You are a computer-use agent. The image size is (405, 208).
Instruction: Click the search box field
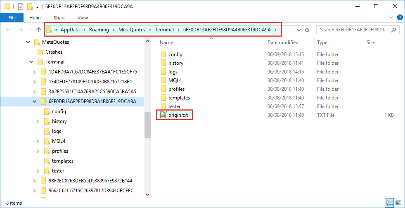[357, 30]
